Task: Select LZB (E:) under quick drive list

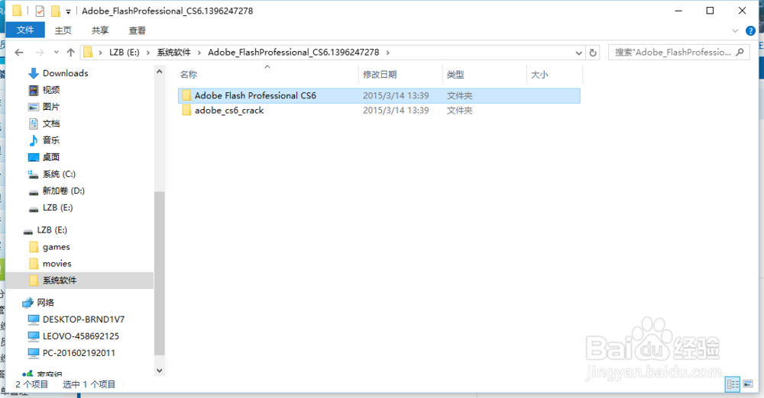Action: (x=57, y=207)
